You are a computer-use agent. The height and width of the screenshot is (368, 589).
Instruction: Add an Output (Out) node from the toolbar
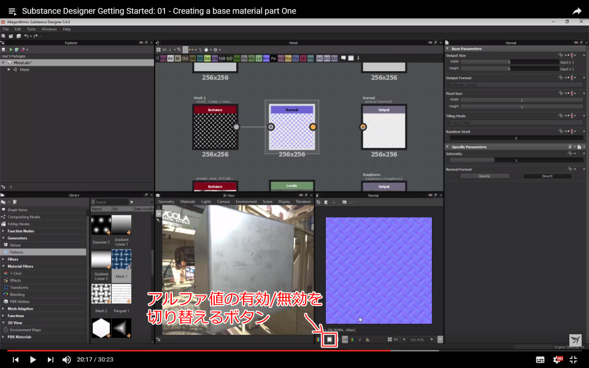[334, 58]
